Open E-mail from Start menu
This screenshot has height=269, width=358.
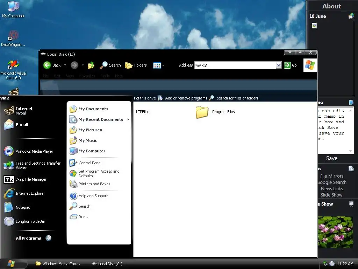[16, 125]
